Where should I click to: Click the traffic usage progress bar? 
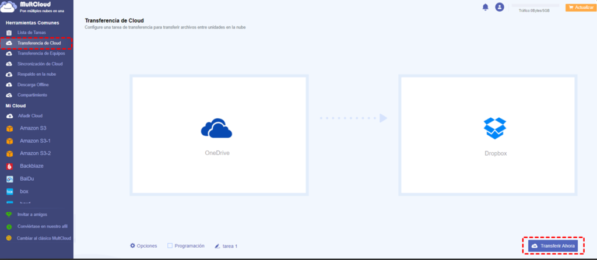pos(535,6)
